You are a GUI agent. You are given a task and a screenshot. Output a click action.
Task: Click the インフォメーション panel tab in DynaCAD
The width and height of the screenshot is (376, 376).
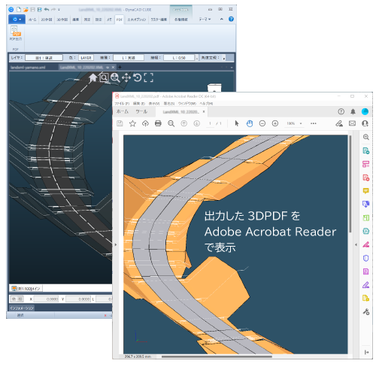click(22, 308)
